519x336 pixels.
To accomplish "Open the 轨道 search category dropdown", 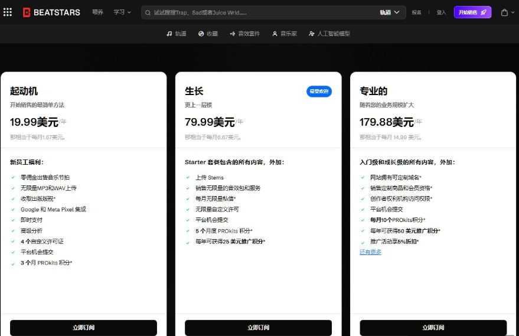I will [390, 12].
